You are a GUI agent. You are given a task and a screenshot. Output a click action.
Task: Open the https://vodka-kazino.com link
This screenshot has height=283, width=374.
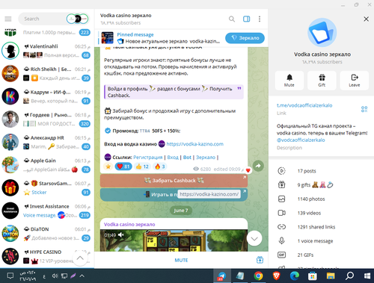[x=195, y=144]
